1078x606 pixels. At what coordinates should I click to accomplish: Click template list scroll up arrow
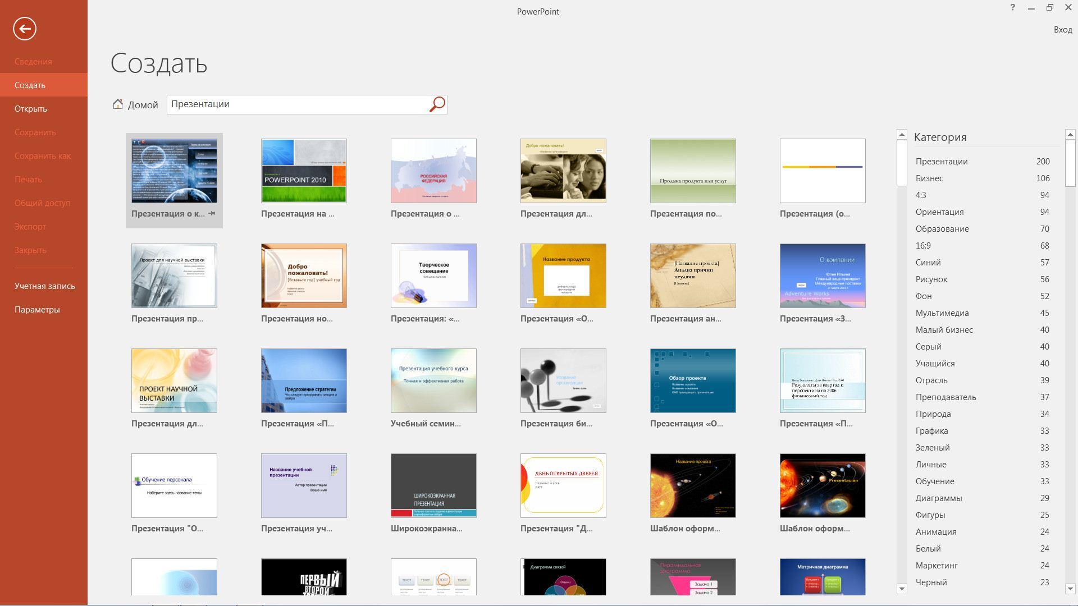point(902,135)
